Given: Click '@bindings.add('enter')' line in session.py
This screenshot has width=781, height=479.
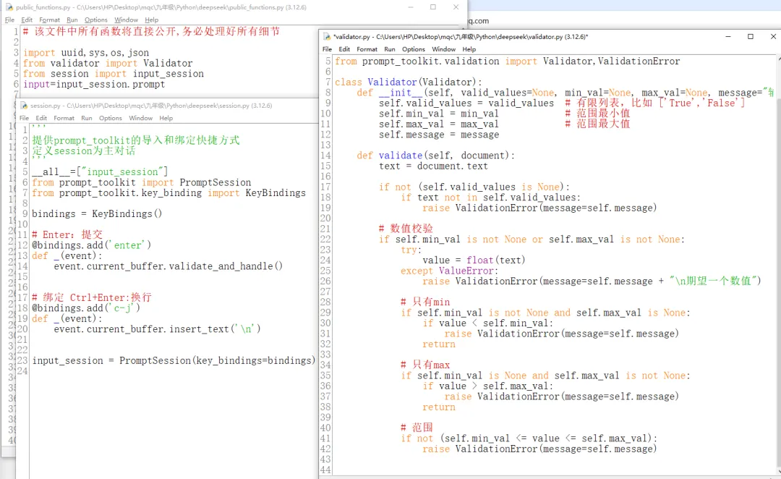Looking at the screenshot, I should click(92, 245).
